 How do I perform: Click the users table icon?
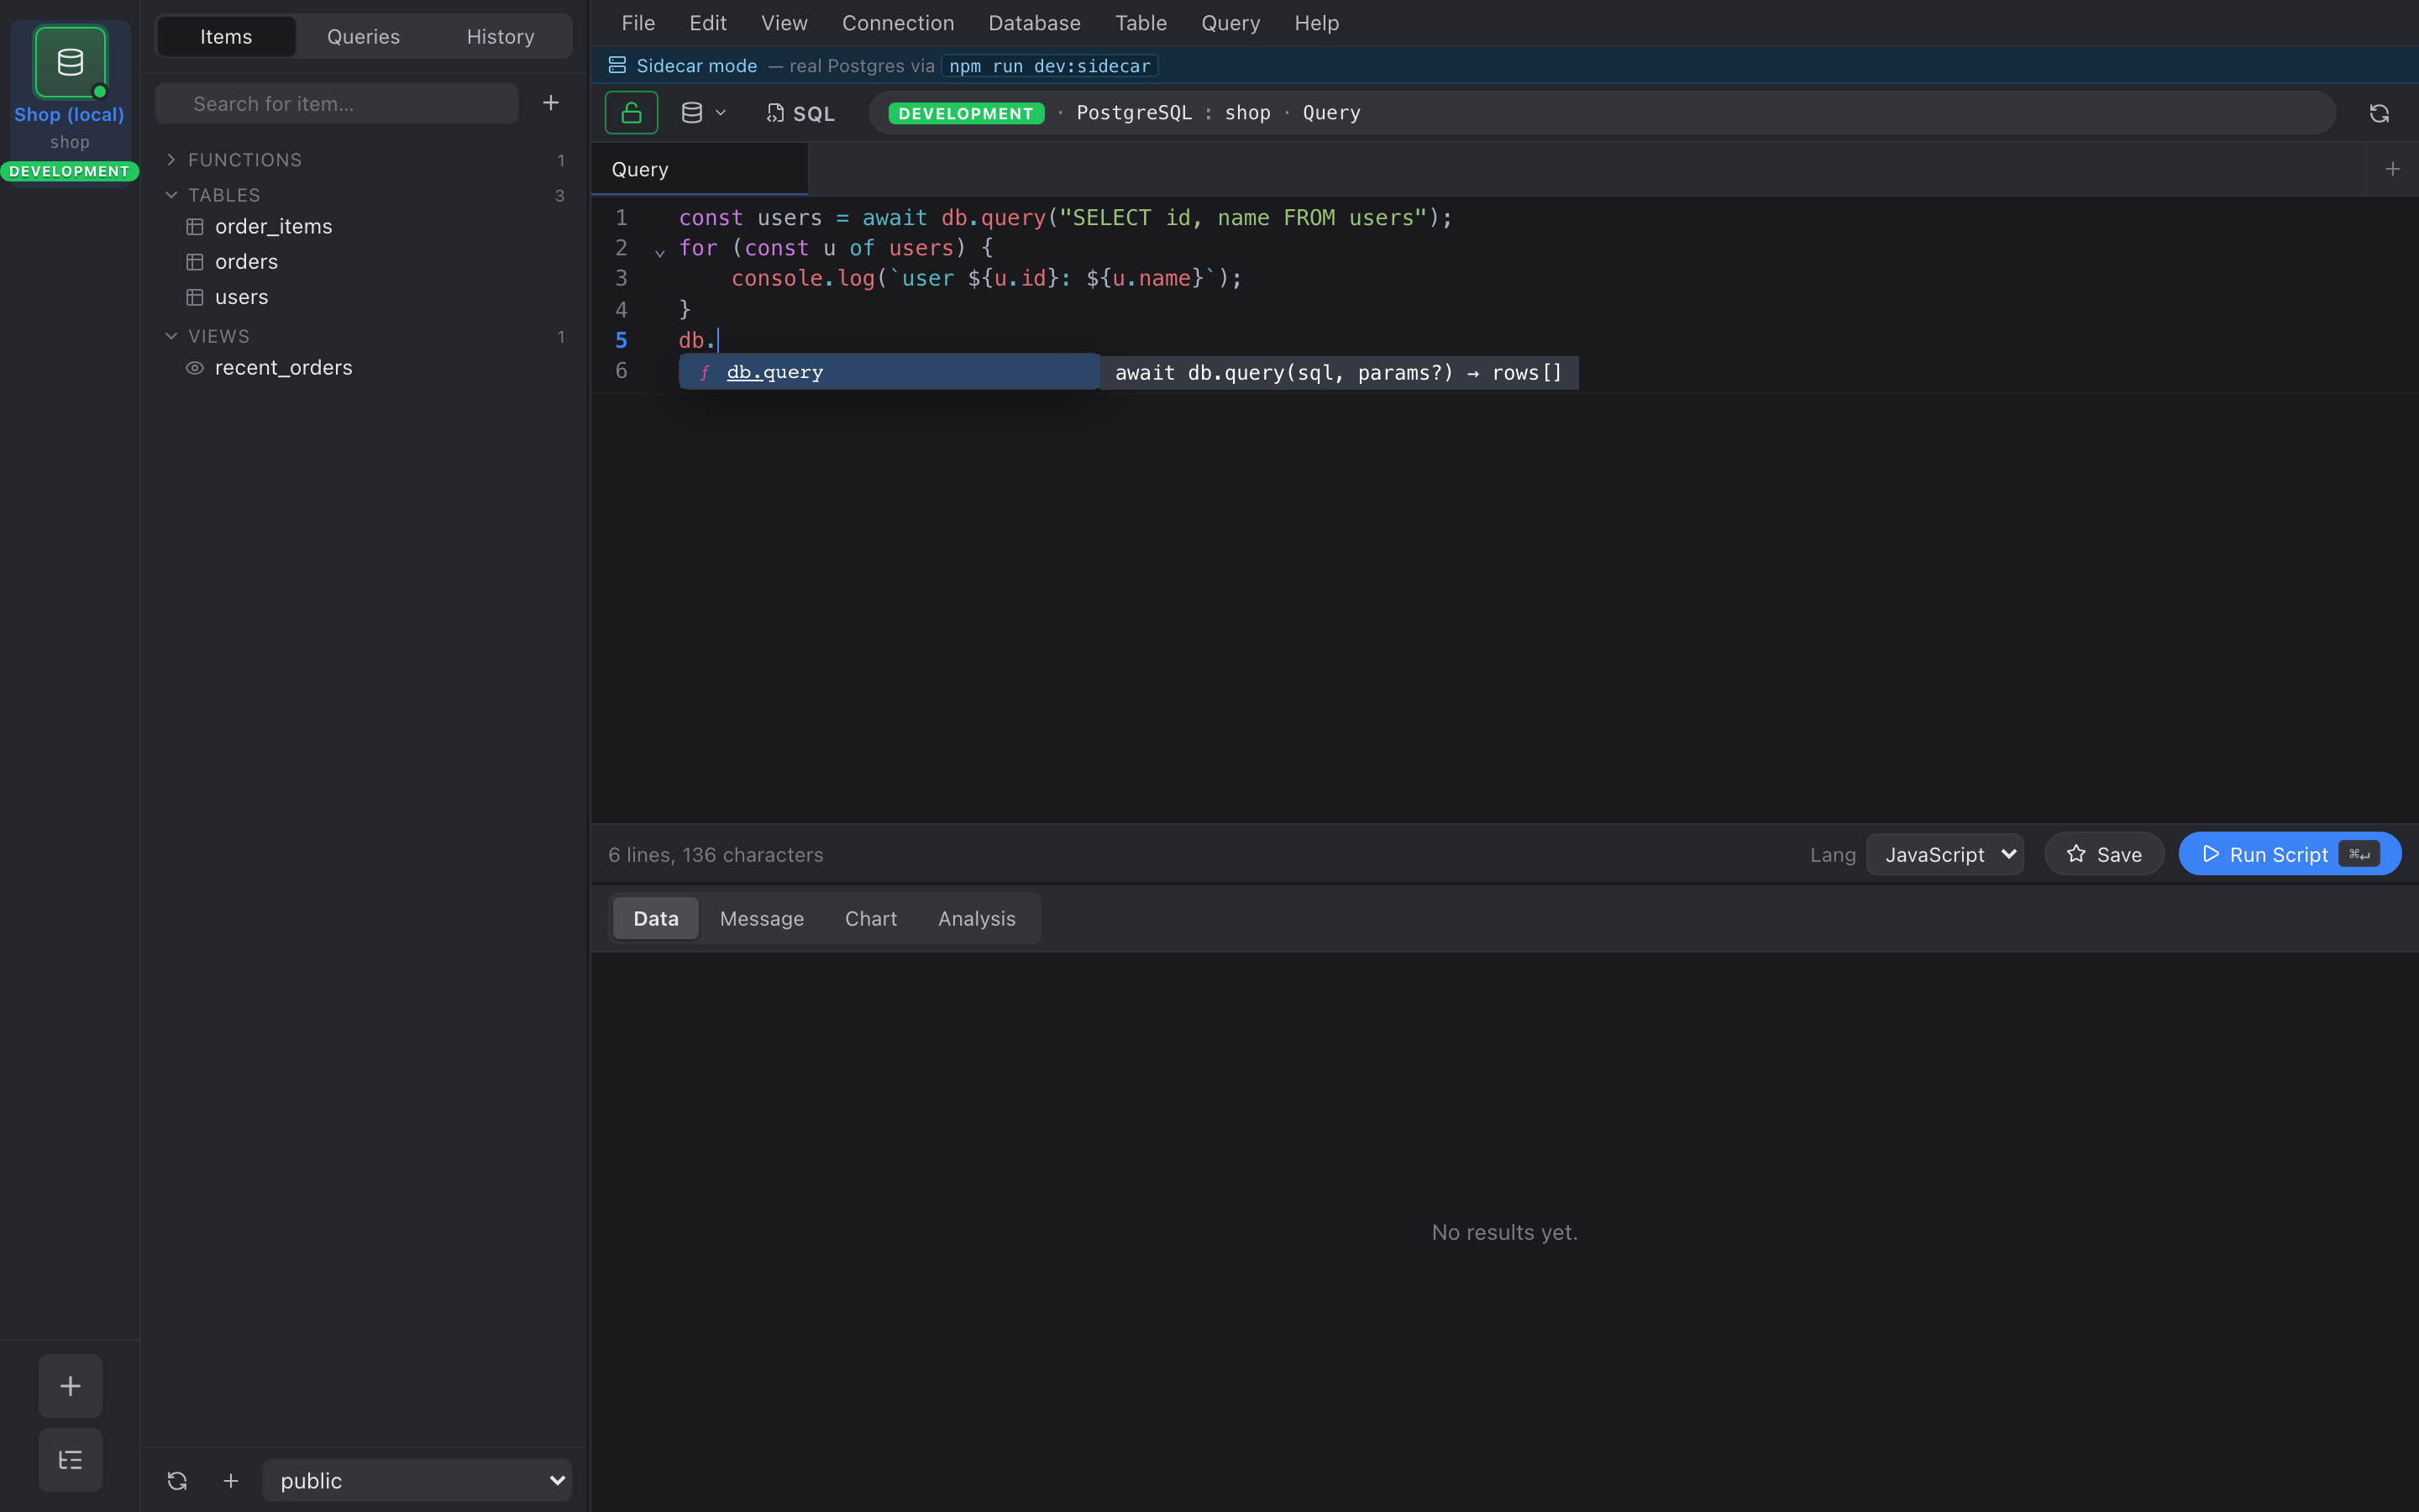(x=195, y=297)
